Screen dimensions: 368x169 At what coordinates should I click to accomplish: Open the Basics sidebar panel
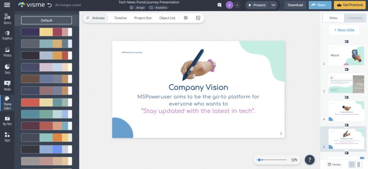7,19
